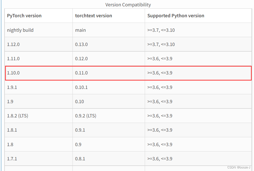Image resolution: width=254 pixels, height=171 pixels.
Task: Click Python version cell in the 1.10.0 row
Action: click(198, 73)
